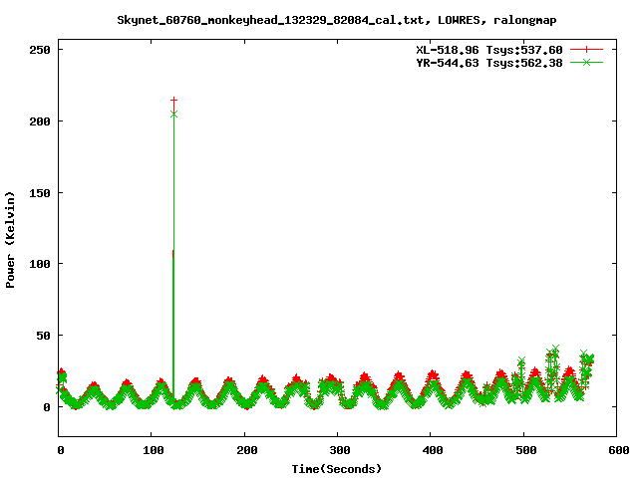Click the red plus marker atop the spike
This screenshot has height=478, width=638.
click(173, 100)
